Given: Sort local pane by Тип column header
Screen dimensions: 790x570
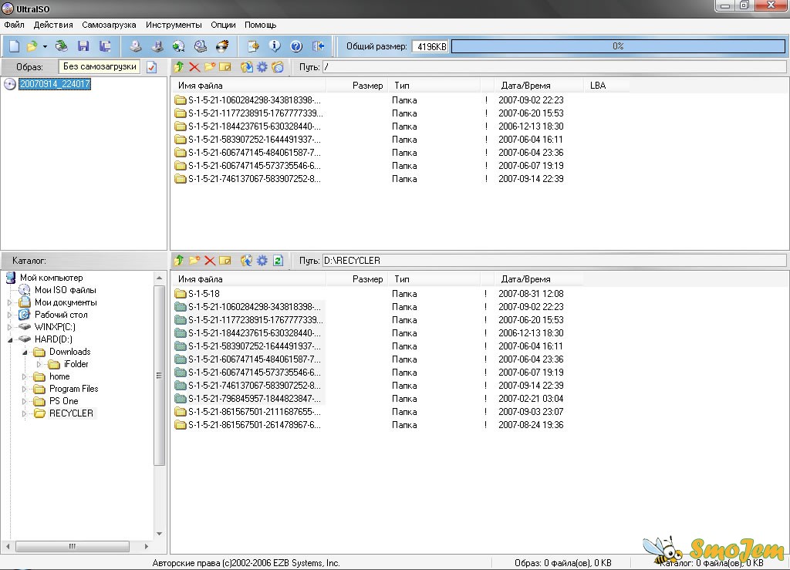Looking at the screenshot, I should (434, 279).
